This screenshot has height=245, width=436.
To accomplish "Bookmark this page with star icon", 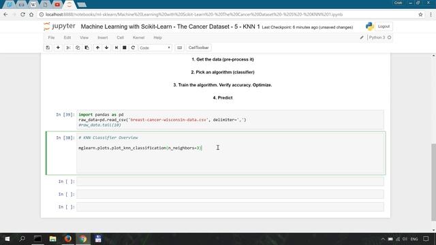I will (x=420, y=14).
